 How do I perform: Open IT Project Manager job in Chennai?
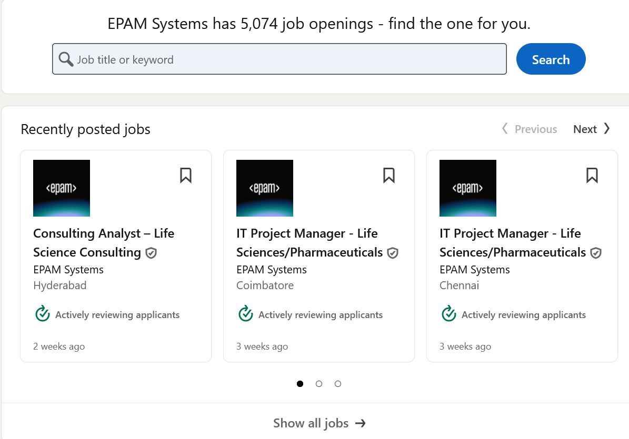513,243
